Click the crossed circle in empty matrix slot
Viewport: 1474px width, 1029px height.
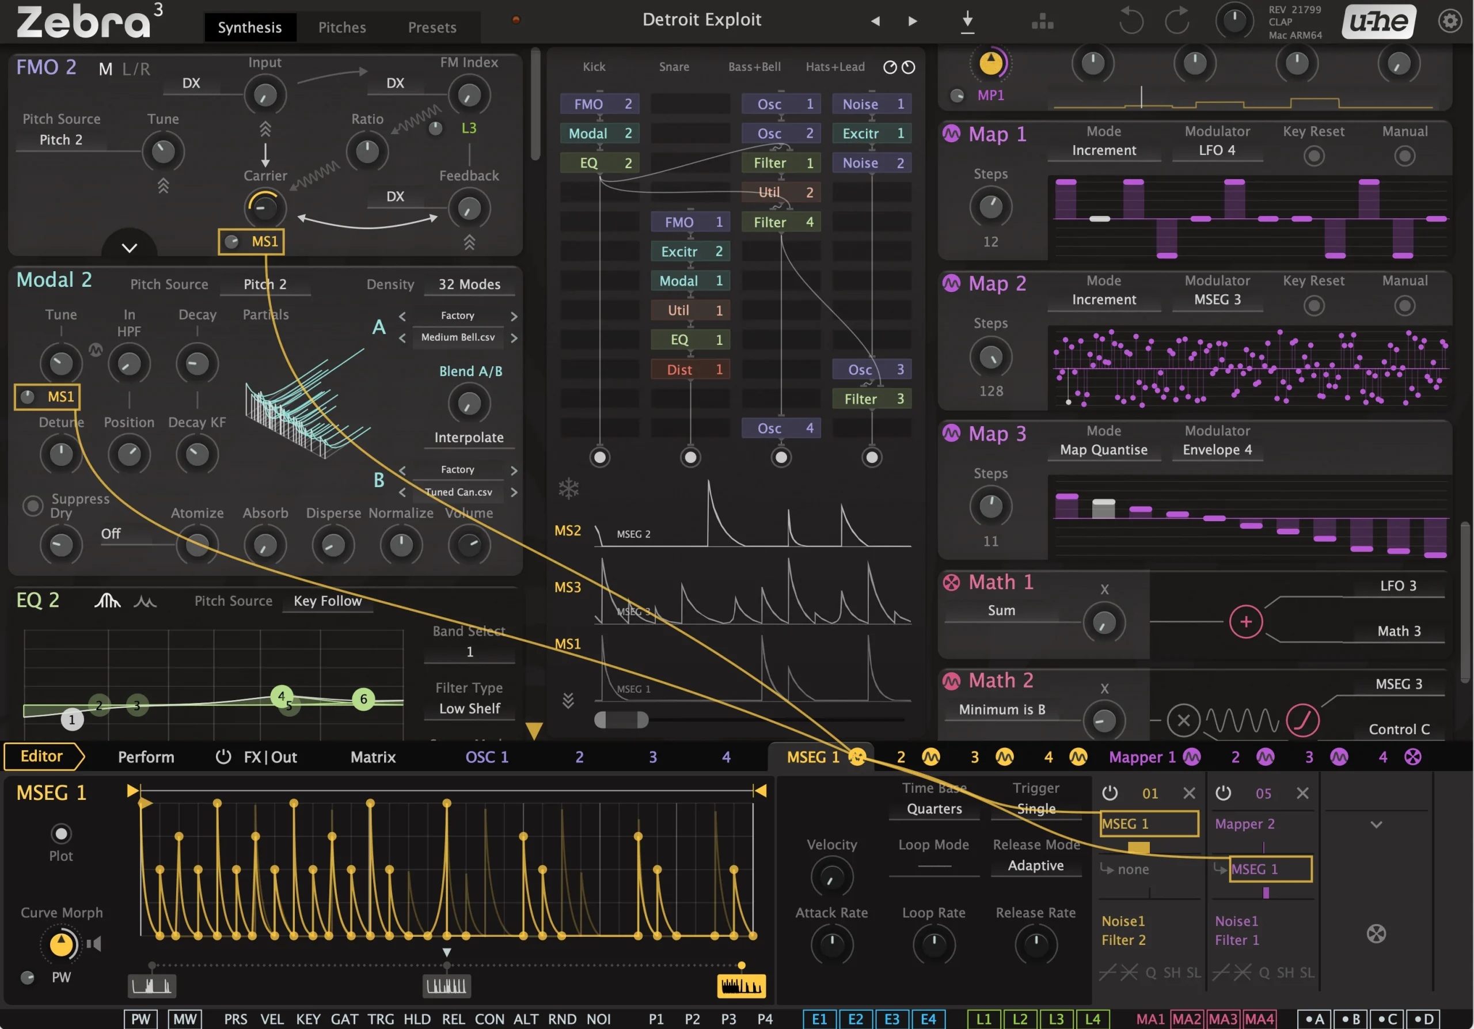pyautogui.click(x=1377, y=933)
